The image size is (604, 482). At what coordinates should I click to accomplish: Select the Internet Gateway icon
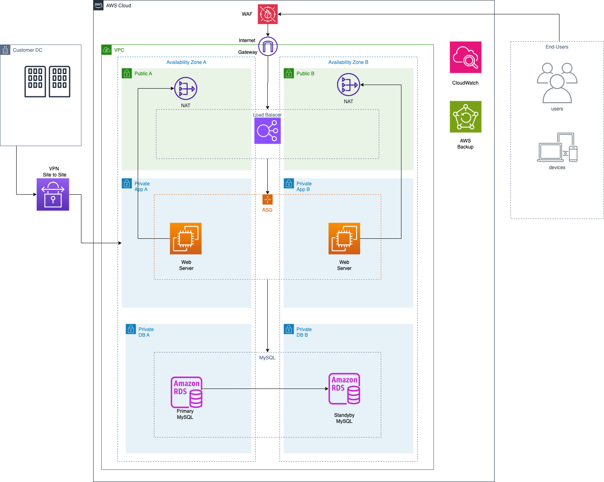(x=268, y=46)
